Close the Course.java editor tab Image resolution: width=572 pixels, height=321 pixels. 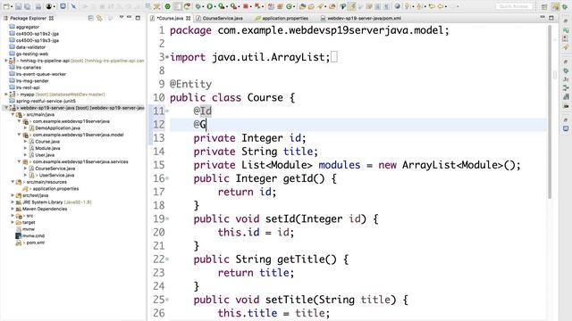(x=189, y=18)
